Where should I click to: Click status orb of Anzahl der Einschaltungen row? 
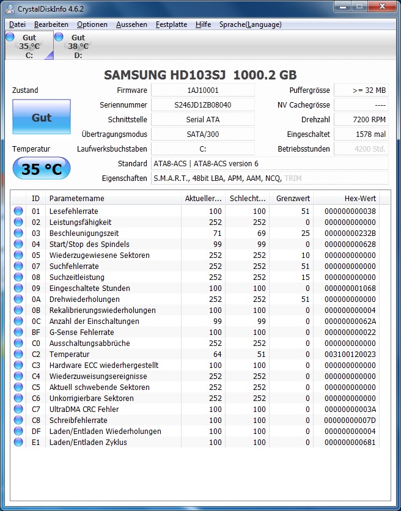18,321
